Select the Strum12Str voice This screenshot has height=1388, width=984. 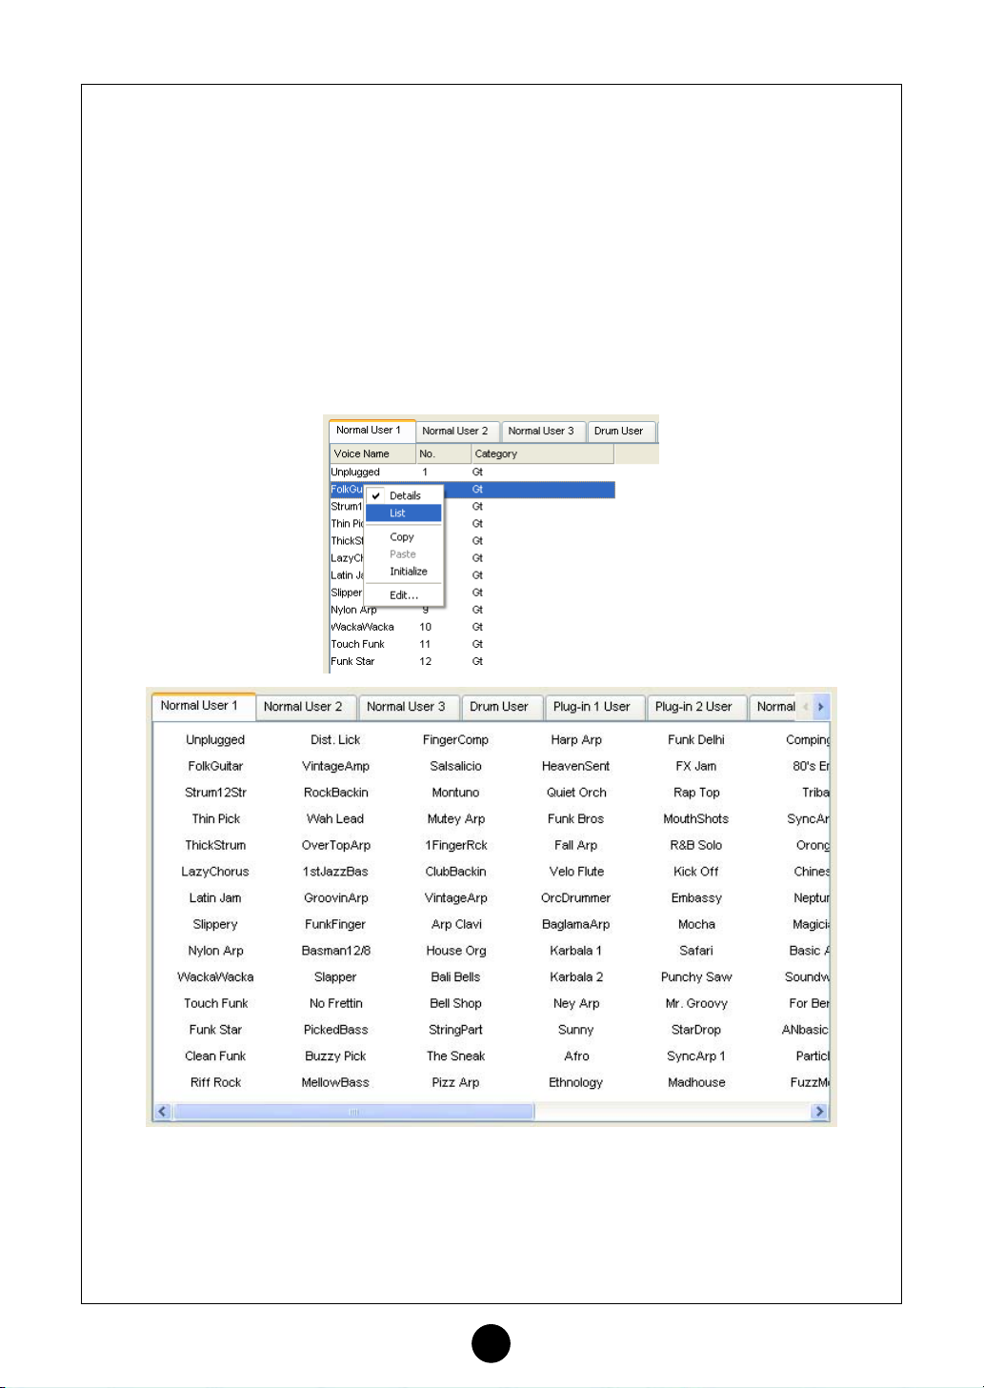click(x=215, y=793)
